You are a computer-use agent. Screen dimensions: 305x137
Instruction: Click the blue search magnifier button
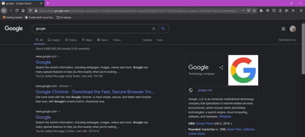pos(163,29)
